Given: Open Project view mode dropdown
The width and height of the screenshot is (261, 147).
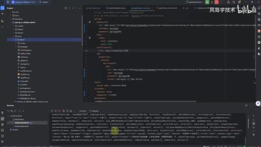Looking at the screenshot, I should [x=11, y=8].
